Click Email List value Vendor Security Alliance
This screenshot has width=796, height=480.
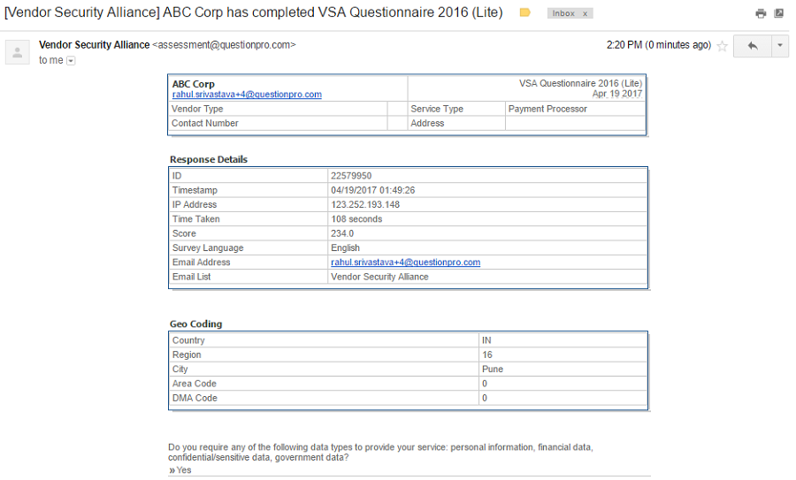pos(379,277)
